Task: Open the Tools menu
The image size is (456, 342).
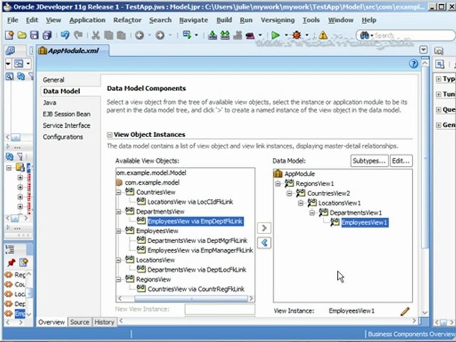Action: (x=311, y=20)
